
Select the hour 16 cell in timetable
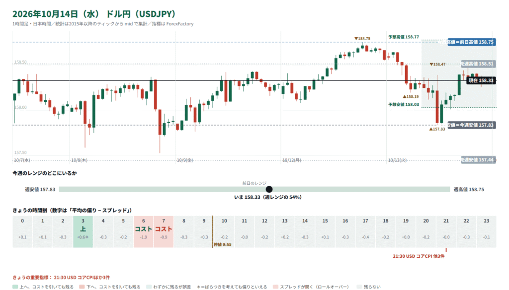point(345,231)
